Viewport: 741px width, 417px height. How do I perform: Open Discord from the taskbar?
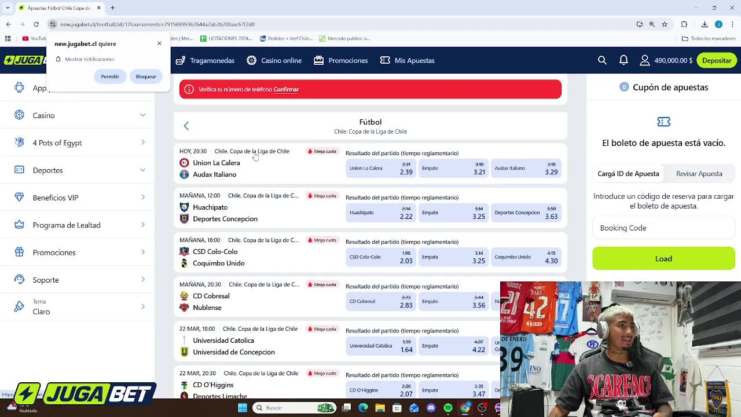point(431,408)
